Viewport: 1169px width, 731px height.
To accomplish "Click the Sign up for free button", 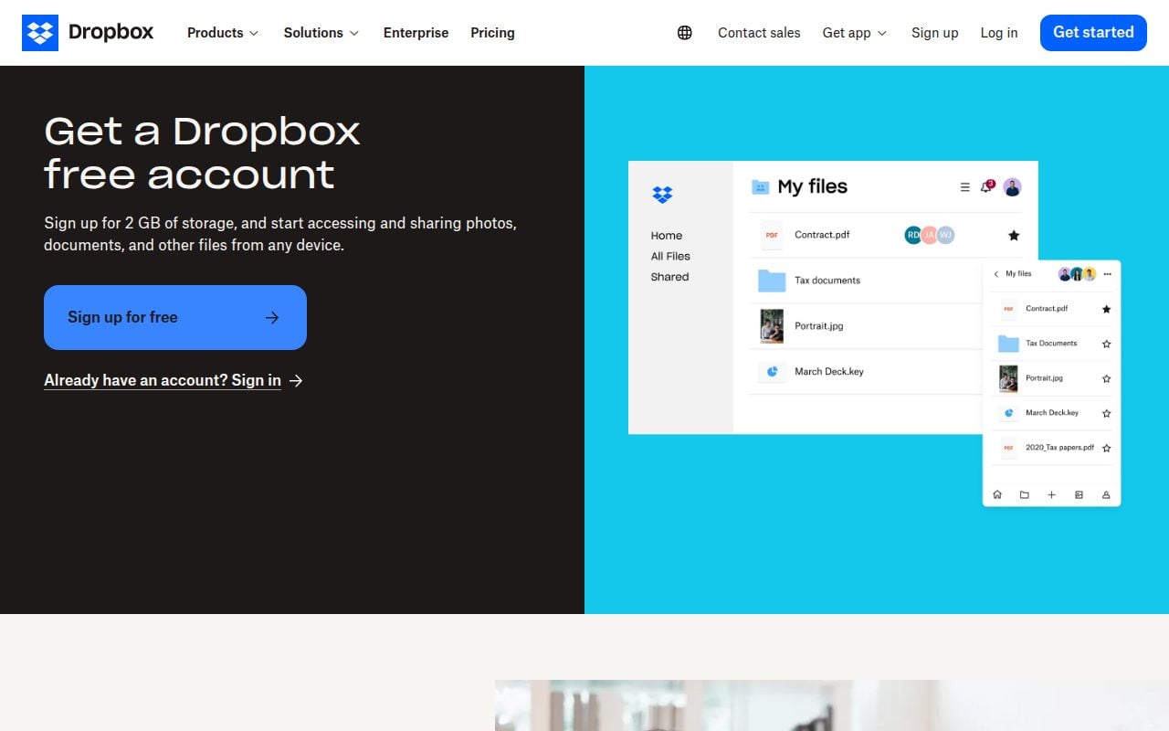I will (x=175, y=317).
